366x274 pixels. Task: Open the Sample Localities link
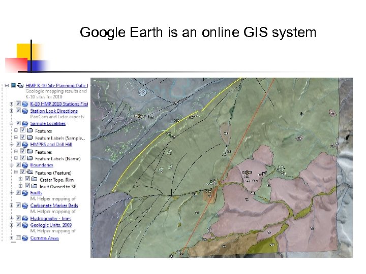point(48,123)
